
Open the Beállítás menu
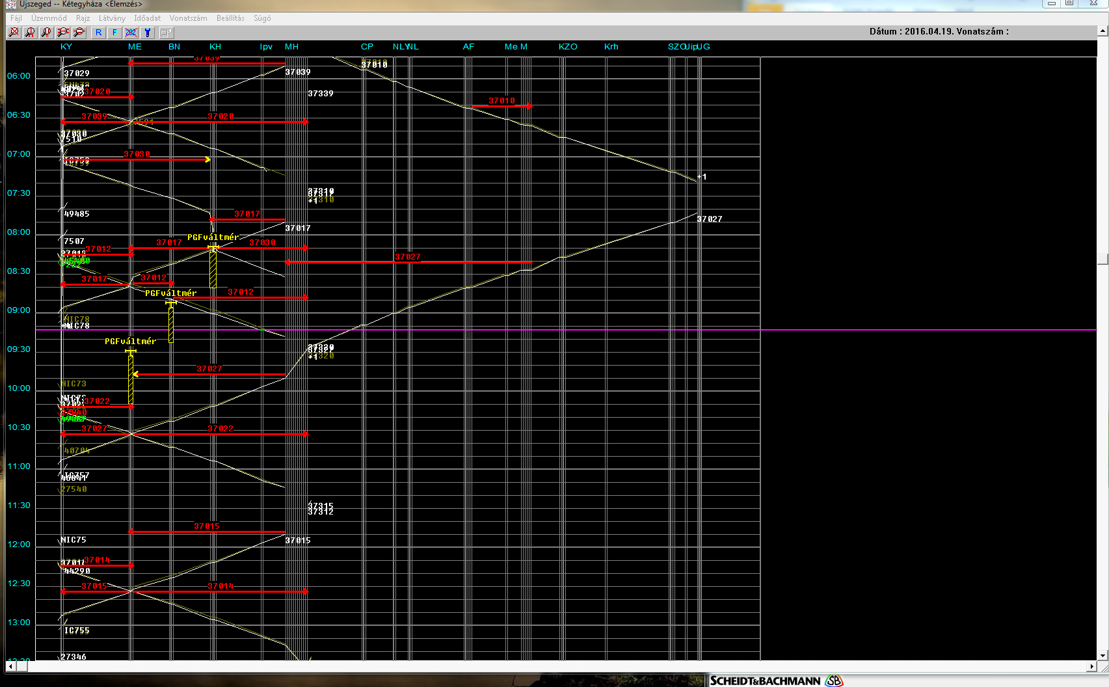coord(230,18)
